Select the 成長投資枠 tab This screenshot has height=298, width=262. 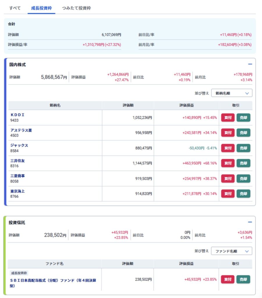(x=41, y=8)
